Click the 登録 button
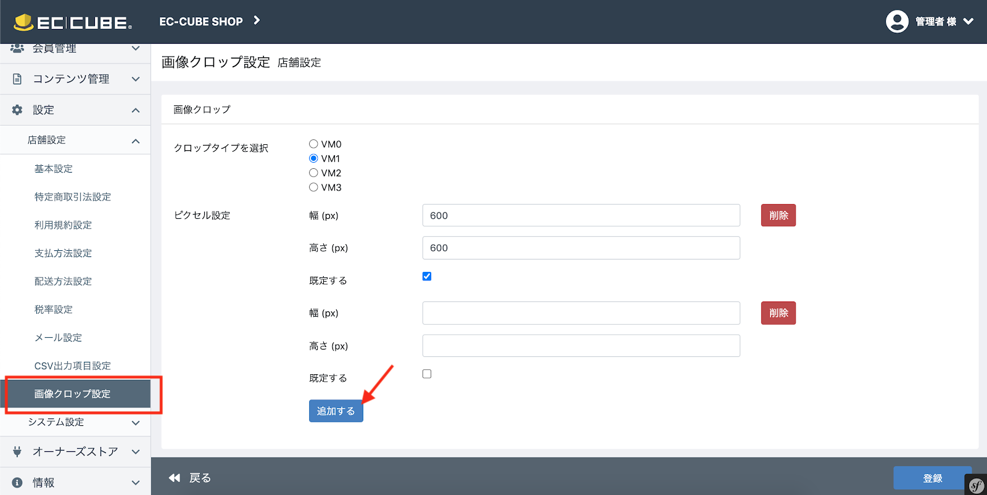Viewport: 987px width, 495px height. (933, 478)
